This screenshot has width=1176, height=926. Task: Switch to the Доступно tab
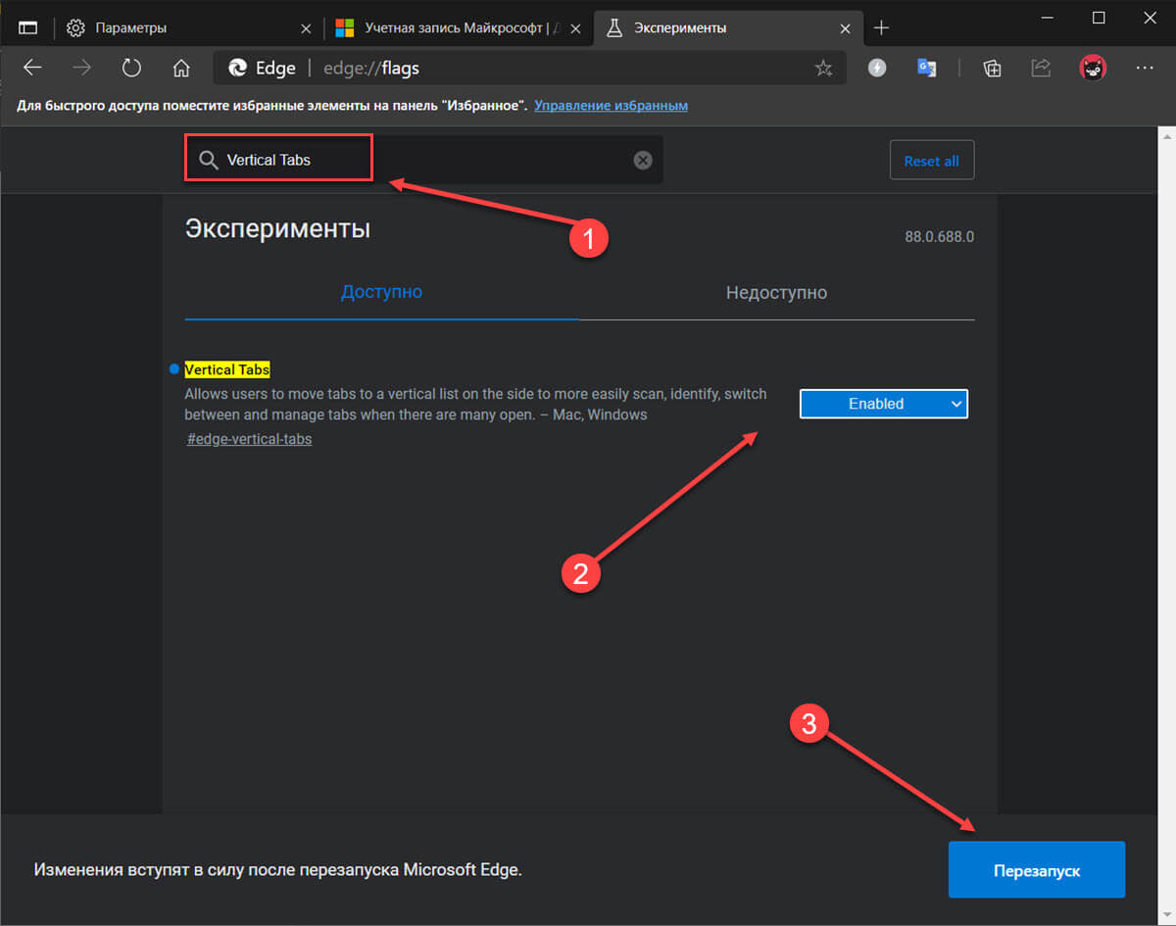point(381,292)
